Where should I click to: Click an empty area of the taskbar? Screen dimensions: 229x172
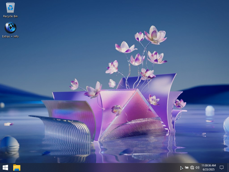pos(100,167)
